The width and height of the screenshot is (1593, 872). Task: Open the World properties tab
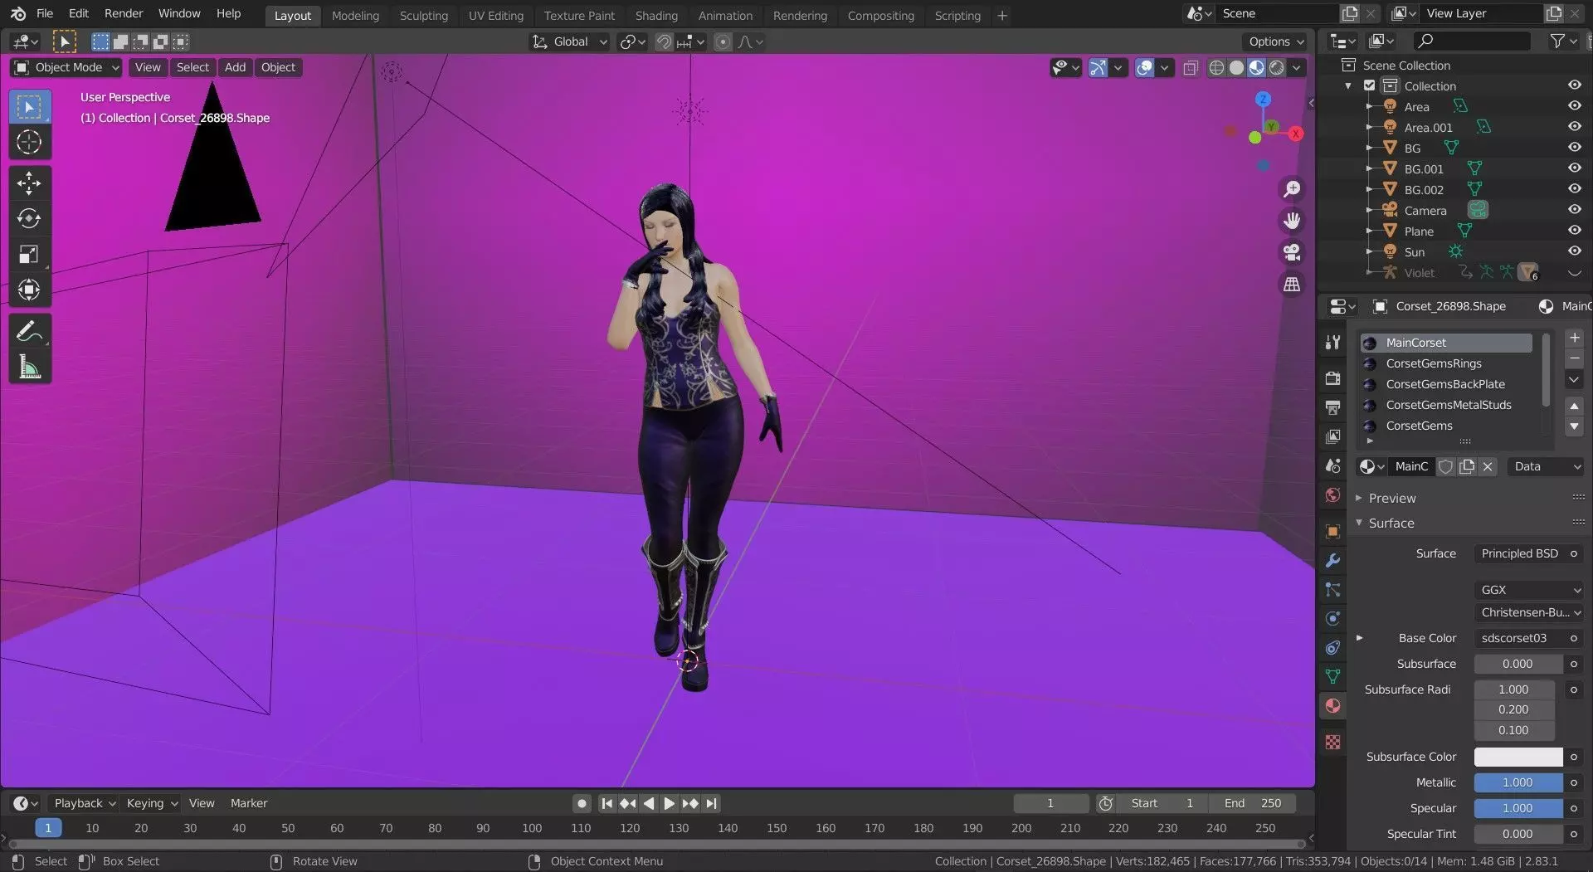(1332, 495)
